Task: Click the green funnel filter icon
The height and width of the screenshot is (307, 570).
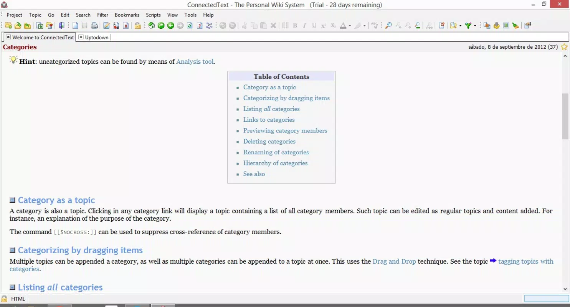Action: pos(468,26)
